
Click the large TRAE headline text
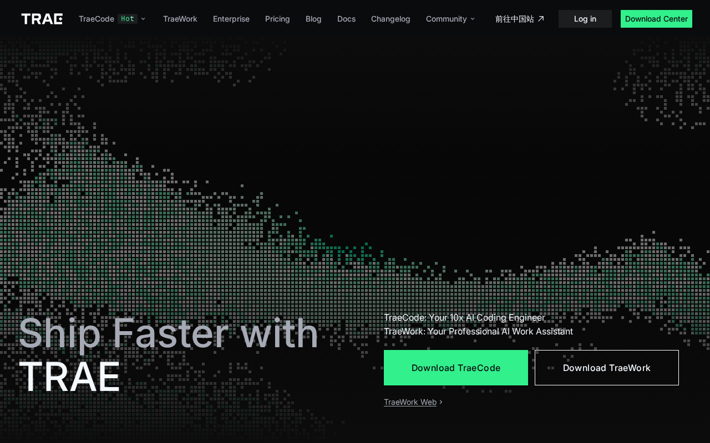69,377
